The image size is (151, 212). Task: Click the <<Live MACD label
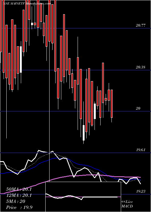127,204
